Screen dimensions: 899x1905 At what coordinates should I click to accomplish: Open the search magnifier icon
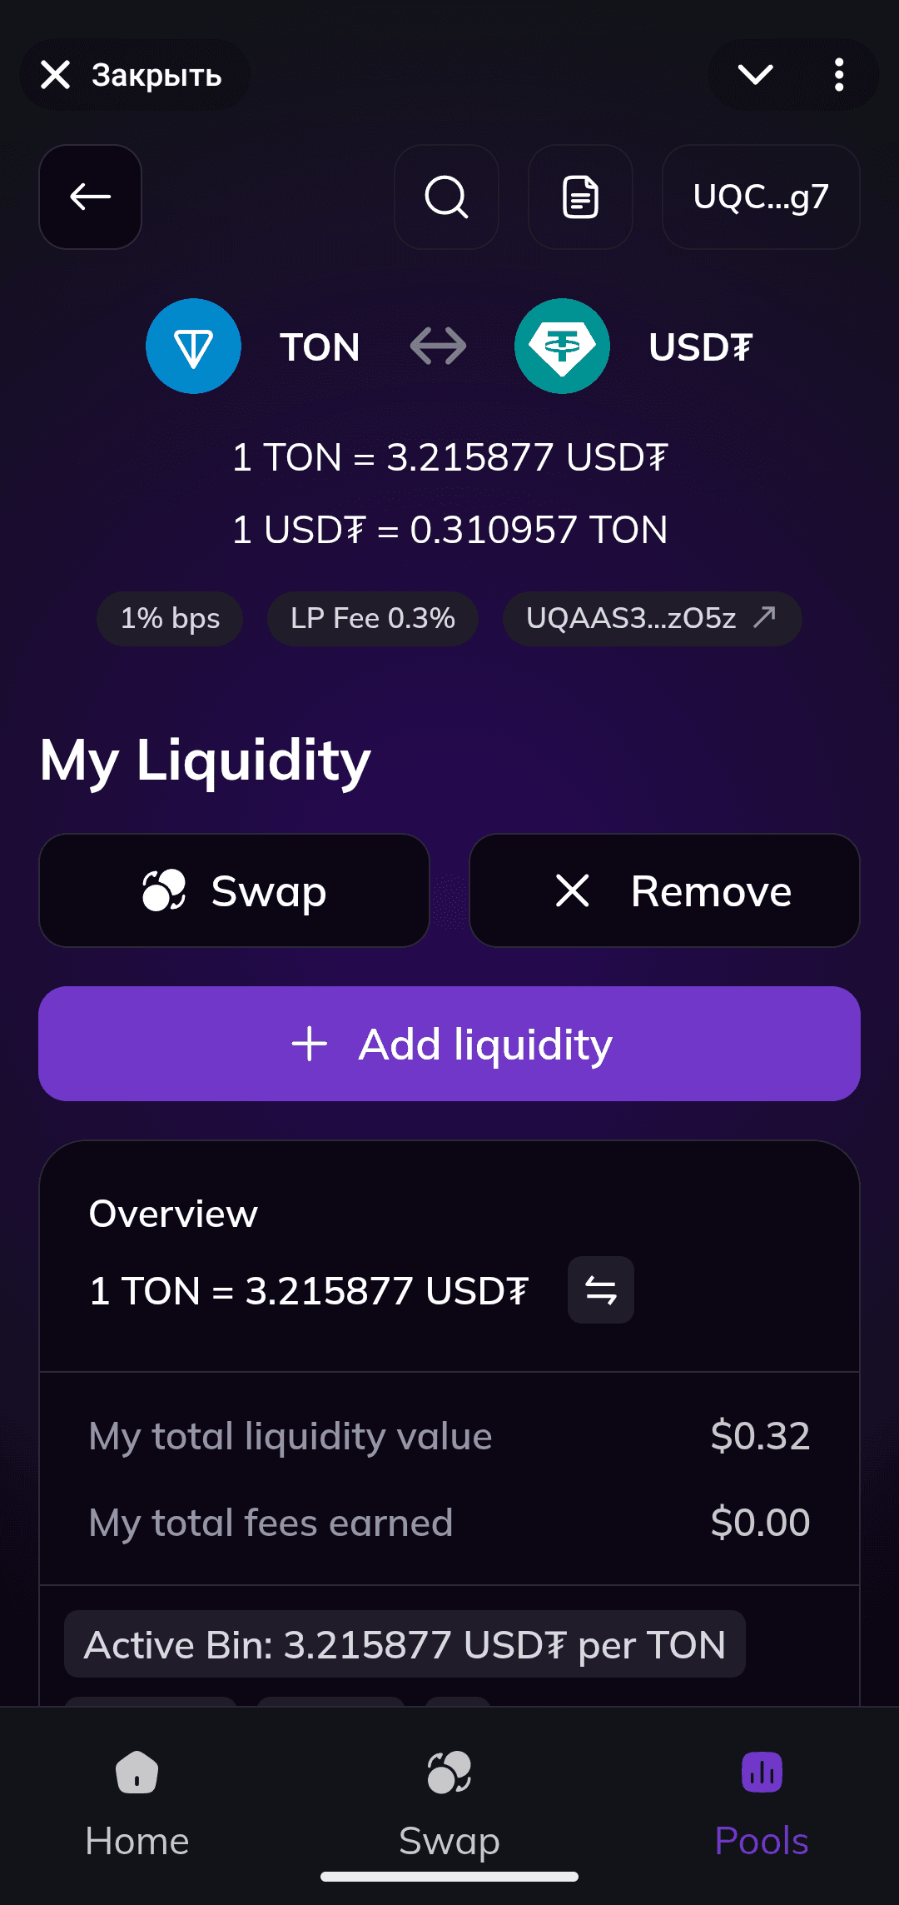tap(446, 197)
